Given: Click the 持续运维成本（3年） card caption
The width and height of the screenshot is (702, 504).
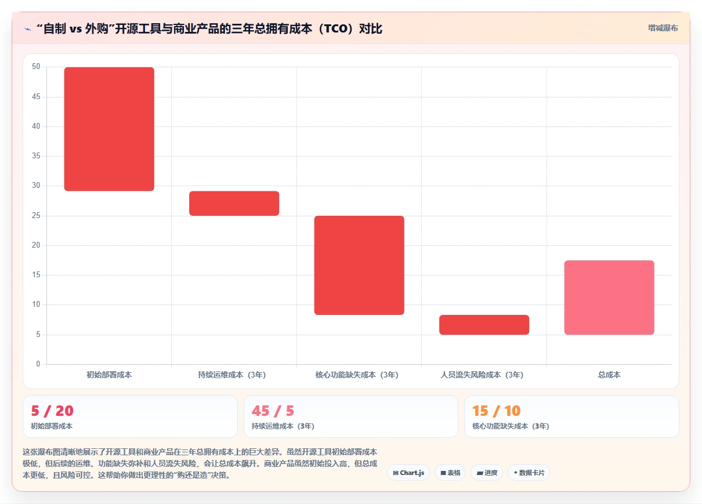Looking at the screenshot, I should click(283, 426).
